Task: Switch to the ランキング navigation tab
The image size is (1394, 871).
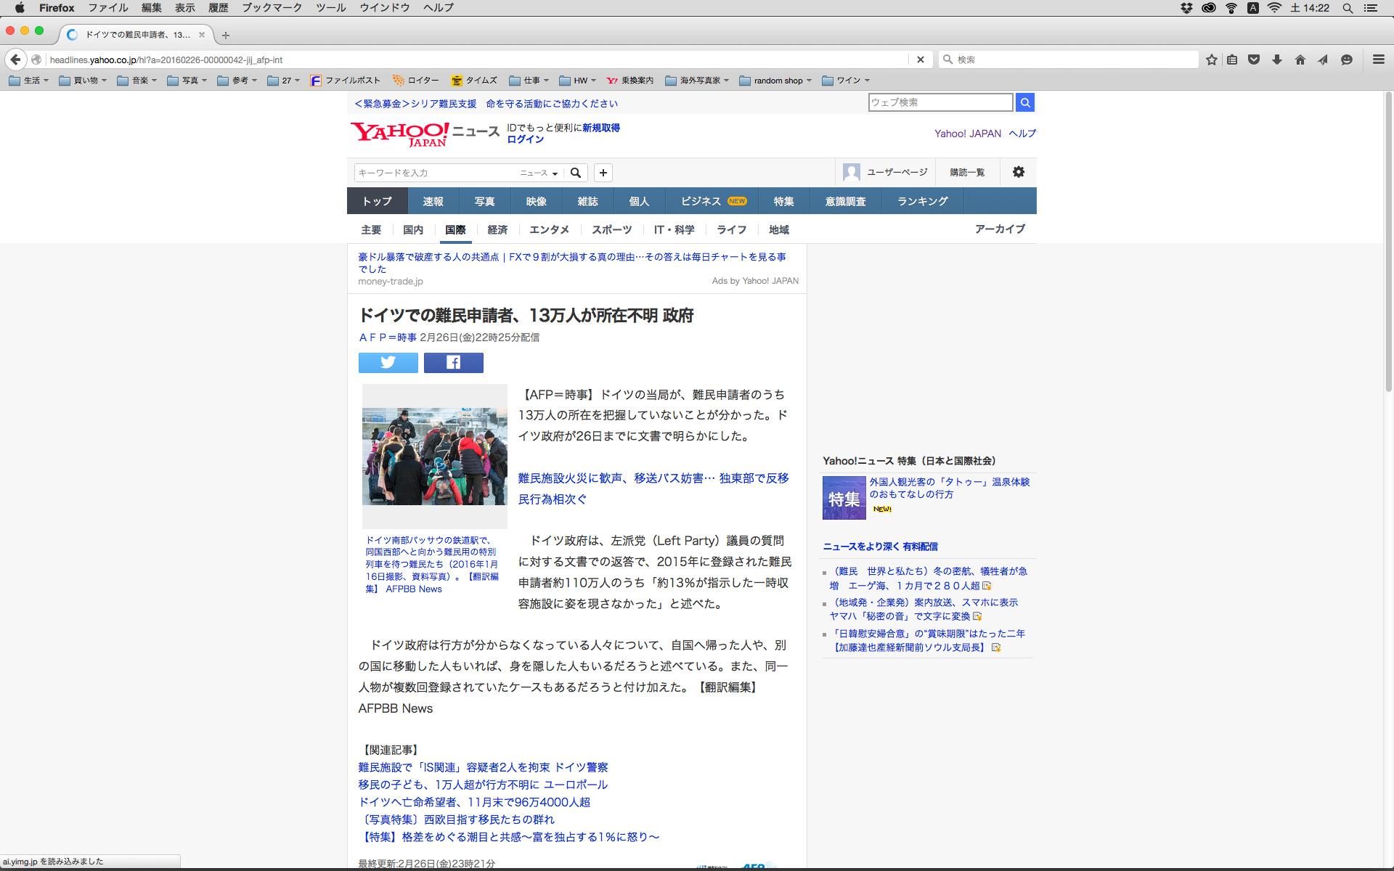Action: [x=922, y=201]
